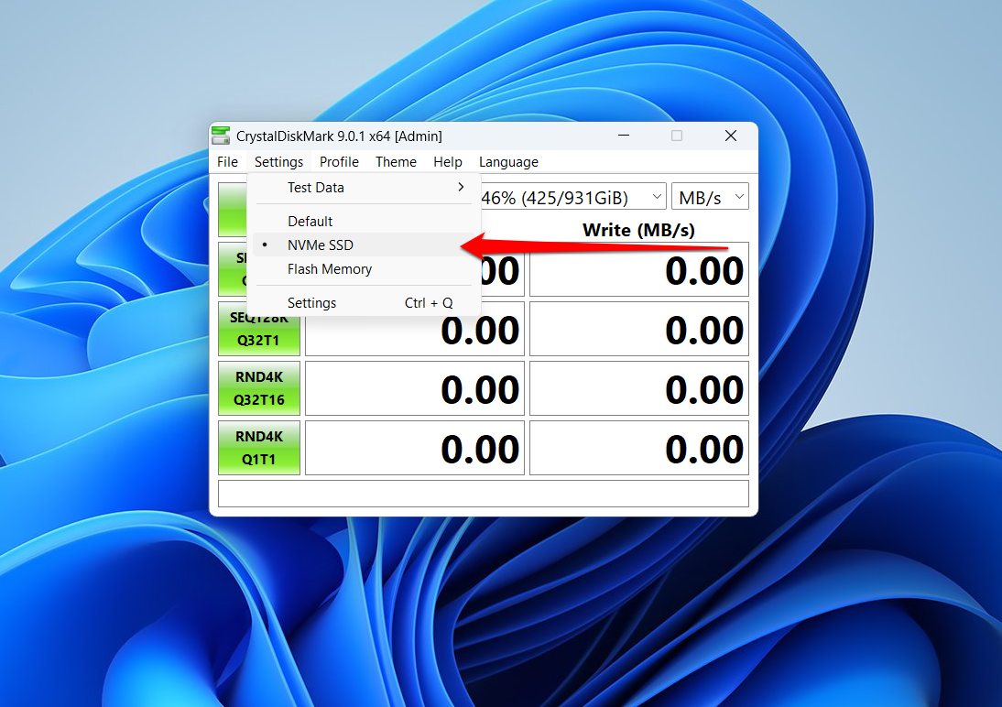Click the CrystalDiskMark app icon in title bar

221,136
